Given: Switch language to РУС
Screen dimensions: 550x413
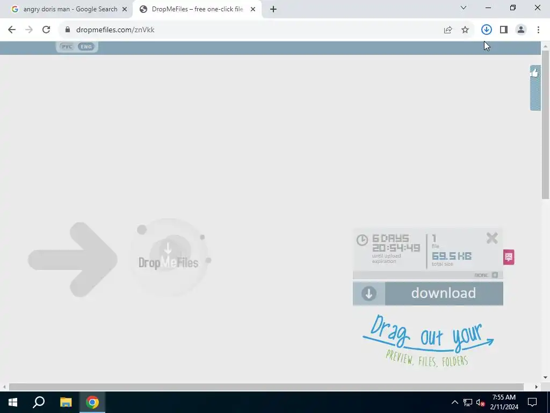Looking at the screenshot, I should click(67, 47).
